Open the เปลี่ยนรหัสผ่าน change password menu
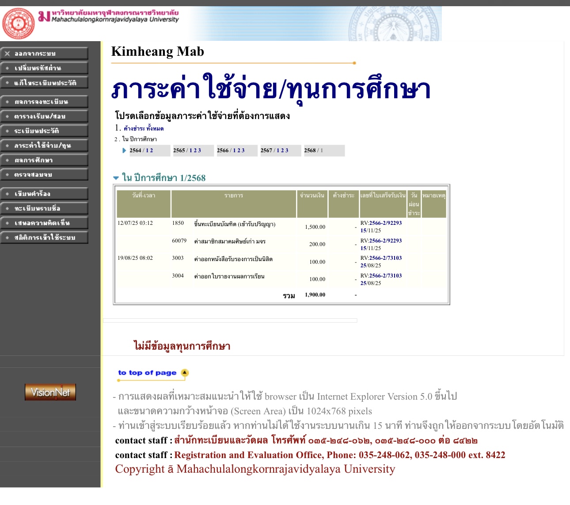 44,68
